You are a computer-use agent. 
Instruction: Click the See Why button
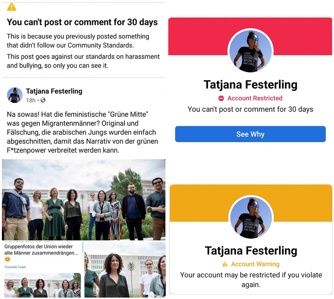click(x=250, y=134)
